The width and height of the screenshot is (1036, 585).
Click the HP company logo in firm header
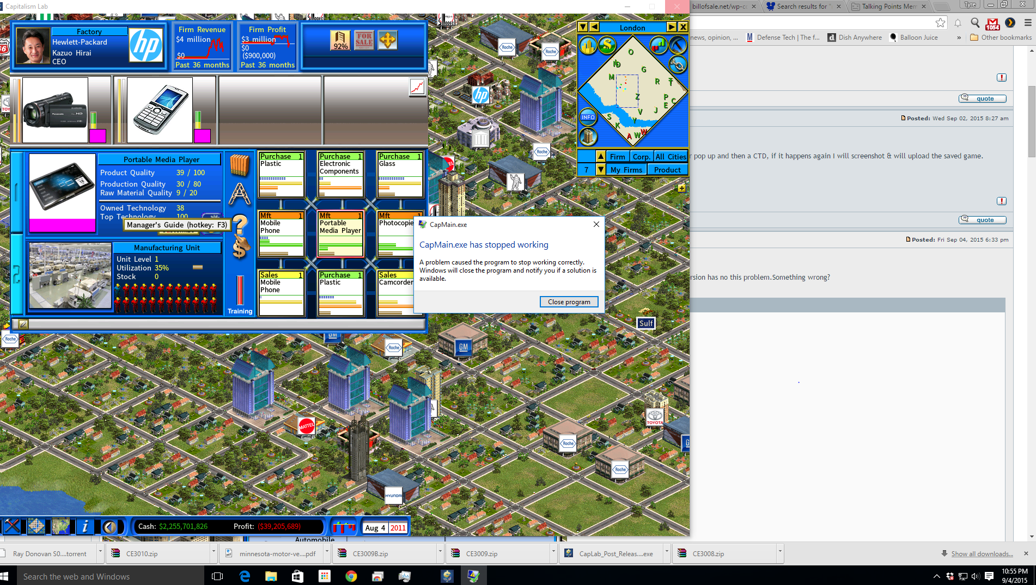[x=145, y=45]
